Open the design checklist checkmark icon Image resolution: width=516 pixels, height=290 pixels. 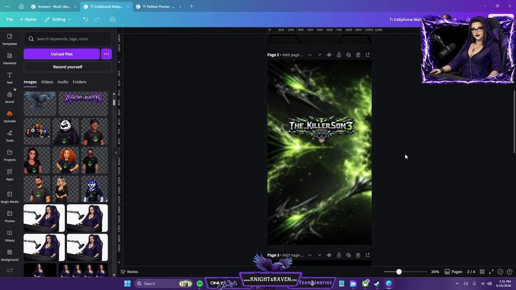[x=500, y=272]
